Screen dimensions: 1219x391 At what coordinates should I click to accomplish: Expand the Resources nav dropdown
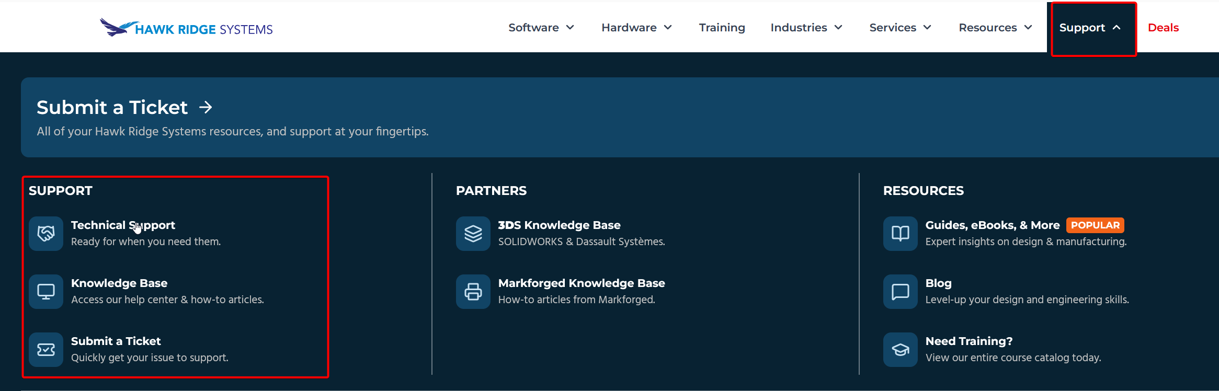(x=996, y=28)
